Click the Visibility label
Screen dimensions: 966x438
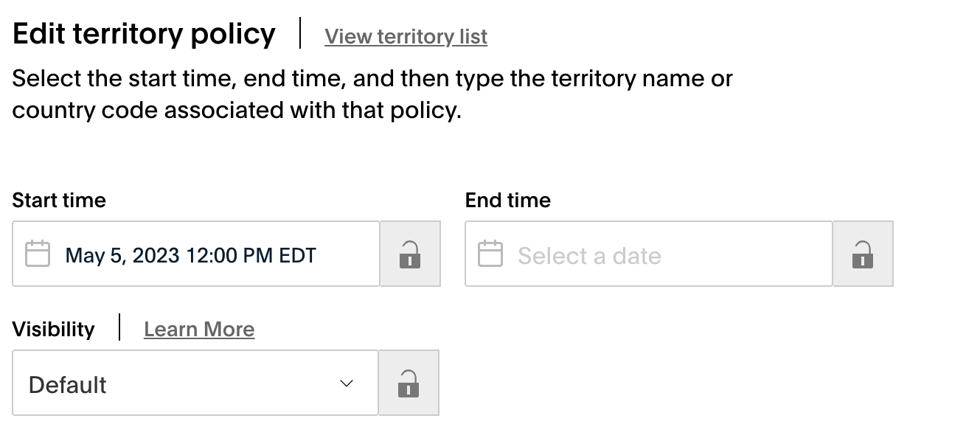[54, 330]
